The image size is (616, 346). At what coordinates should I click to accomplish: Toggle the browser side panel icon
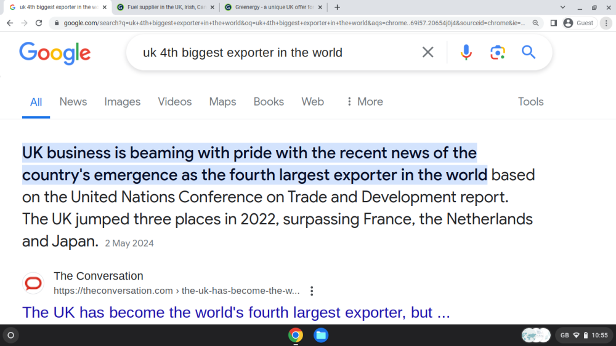pos(554,23)
